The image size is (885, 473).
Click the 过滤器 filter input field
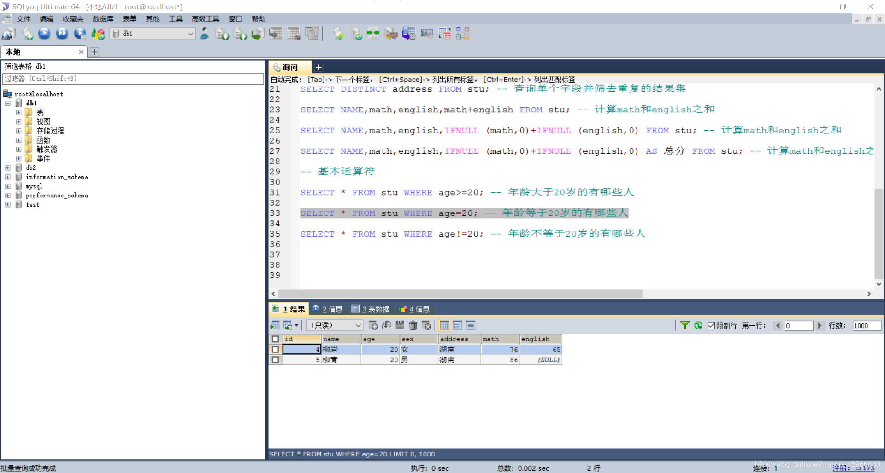[133, 79]
